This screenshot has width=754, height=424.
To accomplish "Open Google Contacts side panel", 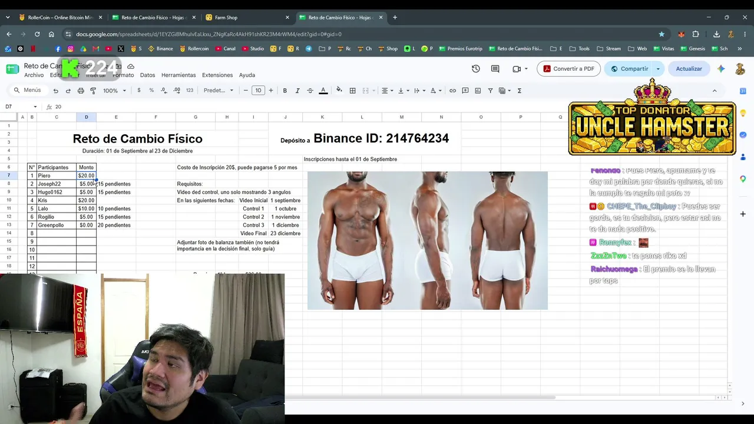I will pos(743,157).
